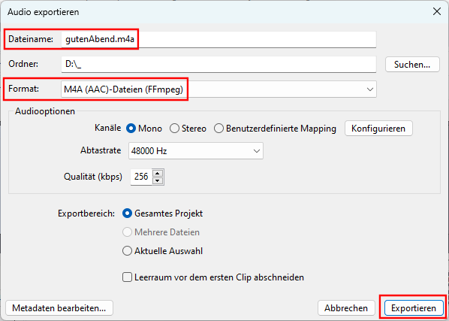Open Konfigurieren for channel mapping
The height and width of the screenshot is (321, 449).
(x=378, y=128)
